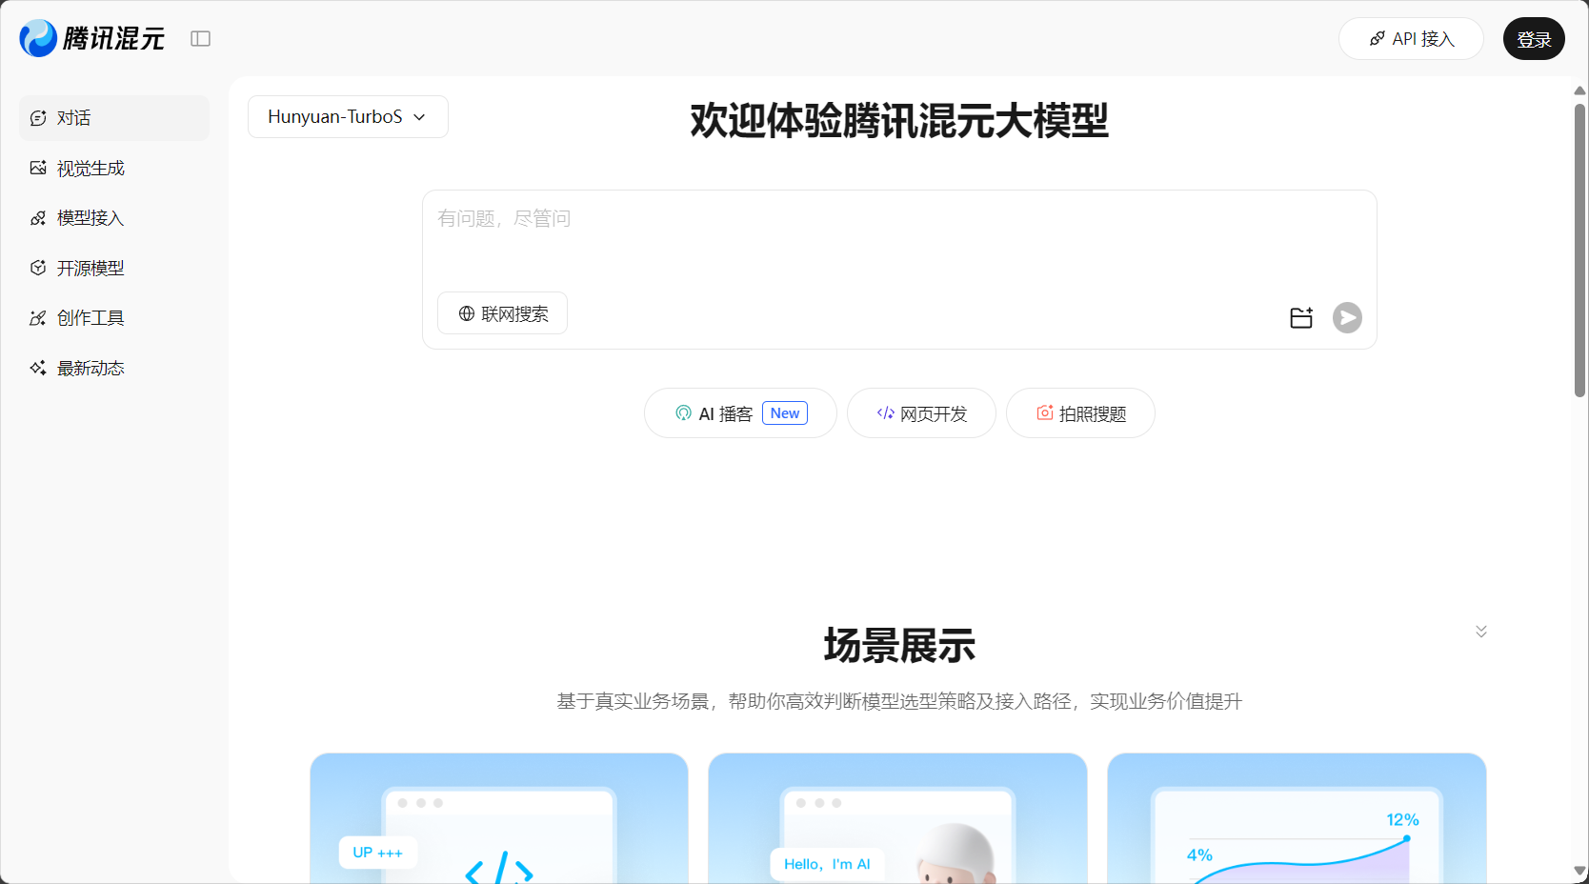View 最新动态 in the sidebar
This screenshot has width=1589, height=884.
114,368
